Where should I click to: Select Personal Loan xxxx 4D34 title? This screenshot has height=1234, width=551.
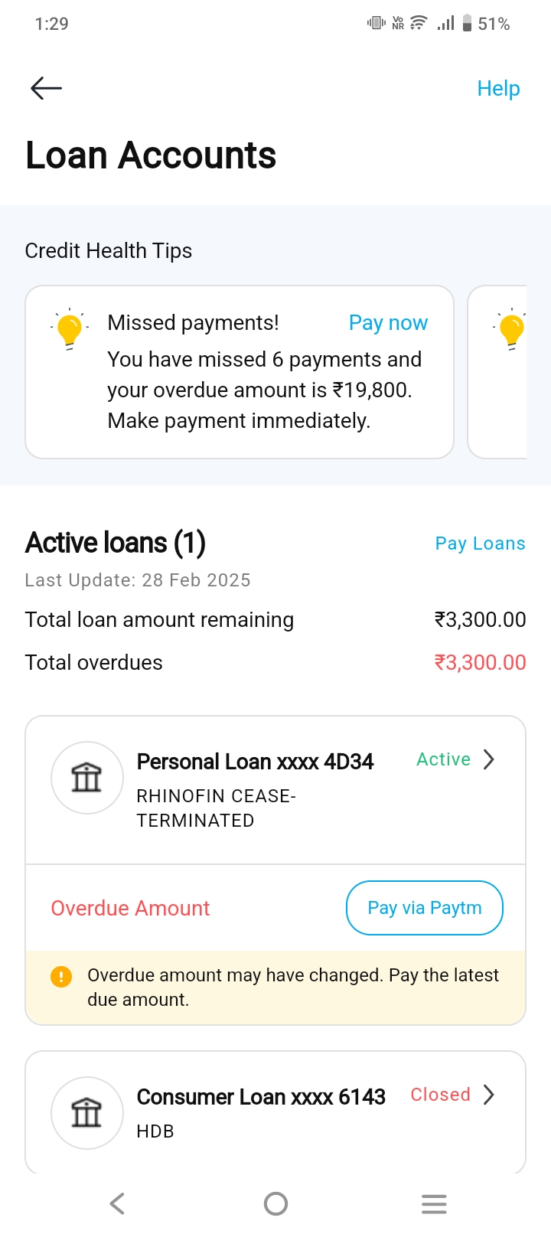255,762
